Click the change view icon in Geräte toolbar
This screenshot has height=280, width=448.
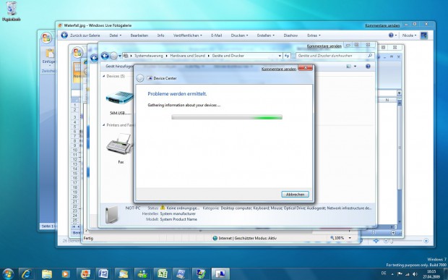pyautogui.click(x=348, y=66)
